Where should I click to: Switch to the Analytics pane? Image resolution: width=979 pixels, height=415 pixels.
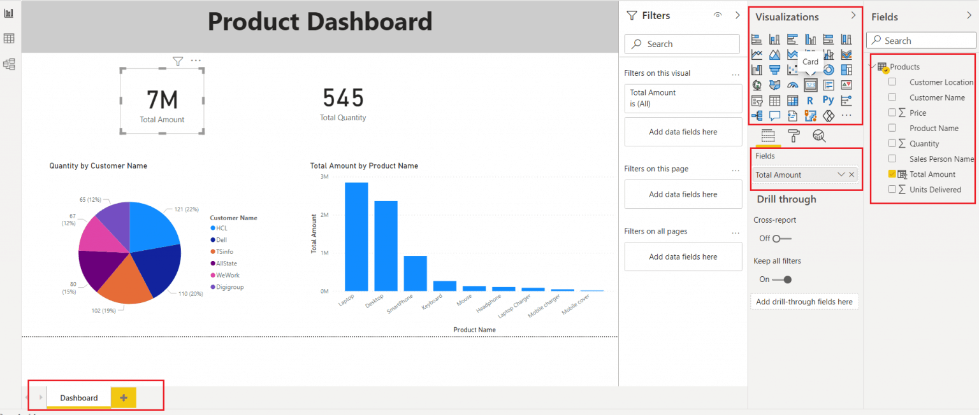819,136
